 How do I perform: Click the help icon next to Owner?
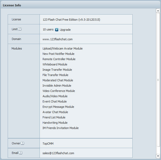(22, 143)
